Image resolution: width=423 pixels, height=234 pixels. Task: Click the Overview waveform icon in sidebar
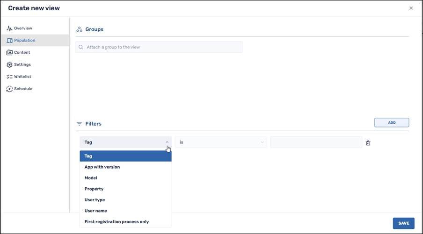(9, 28)
